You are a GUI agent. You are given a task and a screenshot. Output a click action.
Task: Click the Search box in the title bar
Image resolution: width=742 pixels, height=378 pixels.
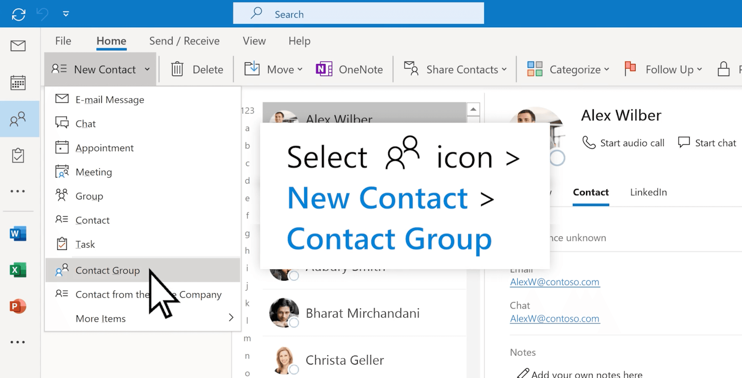pyautogui.click(x=358, y=14)
